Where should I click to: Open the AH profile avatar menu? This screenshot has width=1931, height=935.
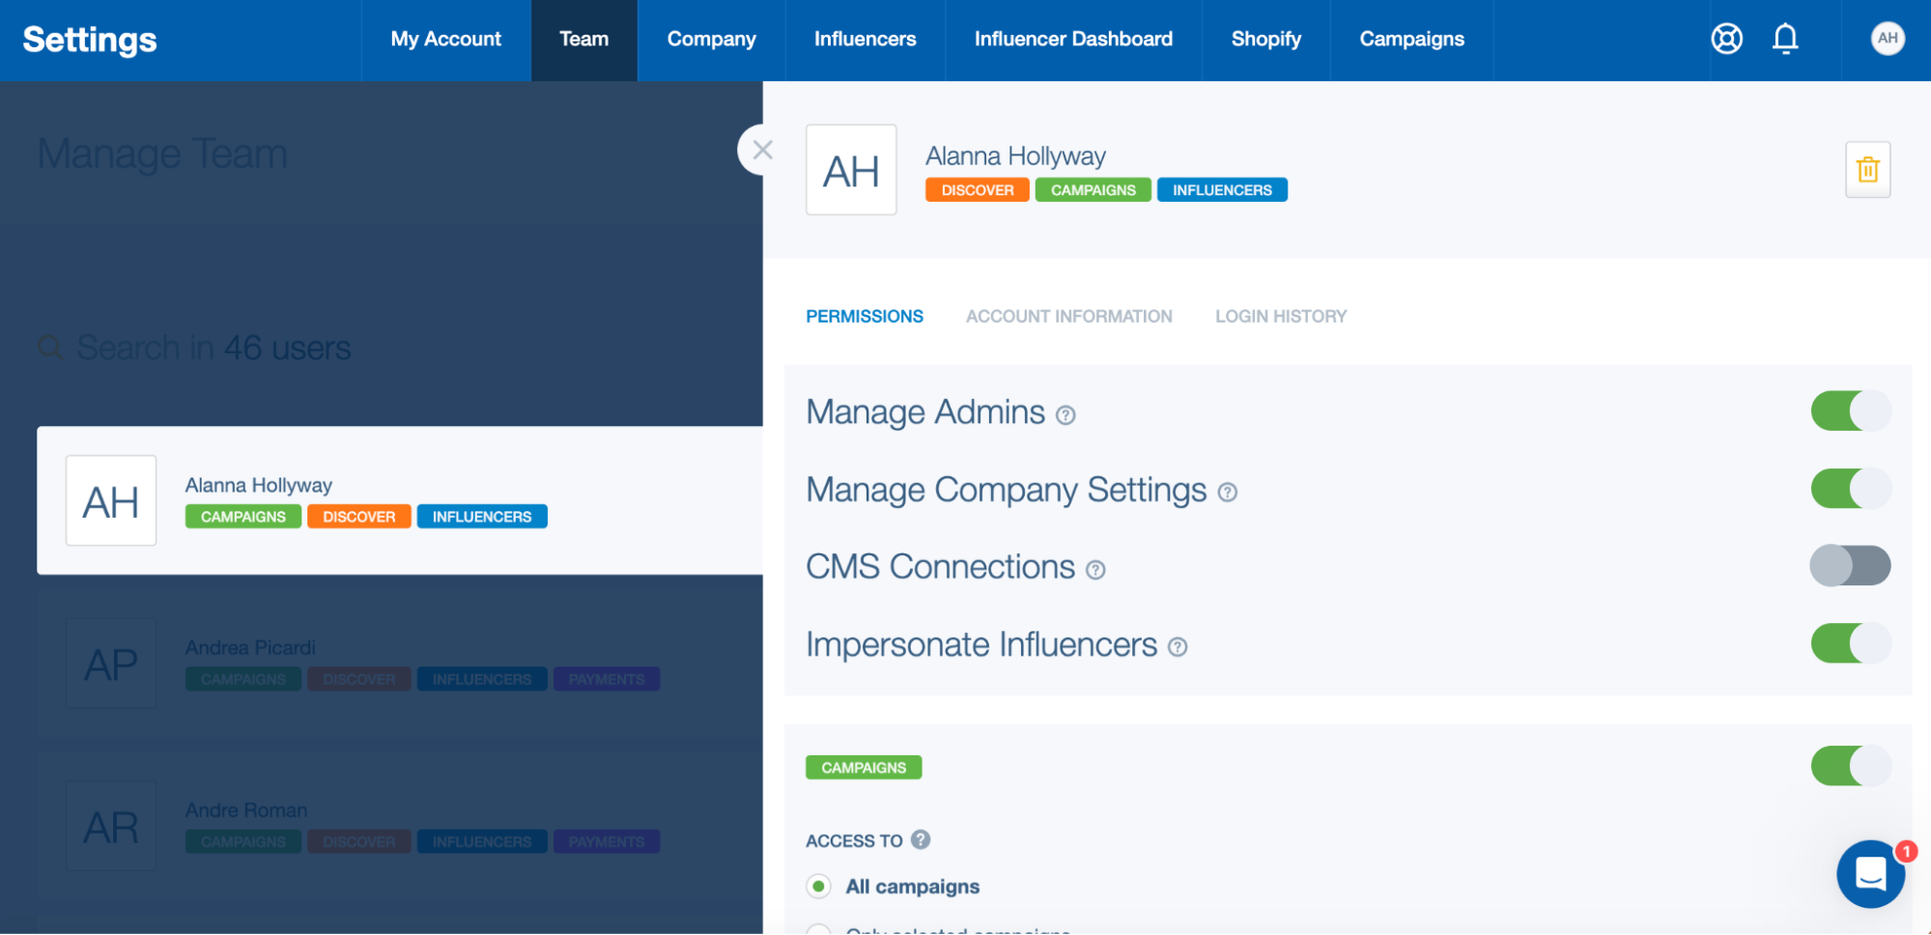tap(1887, 40)
